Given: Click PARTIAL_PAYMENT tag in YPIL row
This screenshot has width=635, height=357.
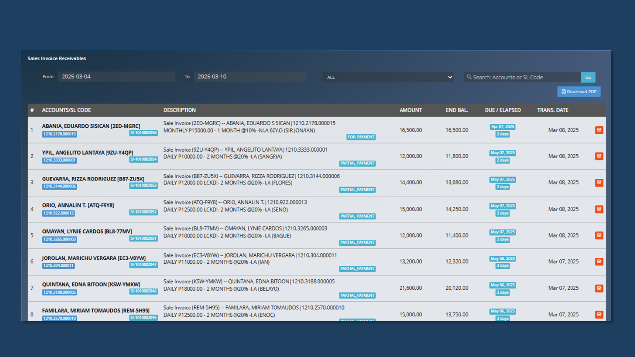Looking at the screenshot, I should point(357,163).
